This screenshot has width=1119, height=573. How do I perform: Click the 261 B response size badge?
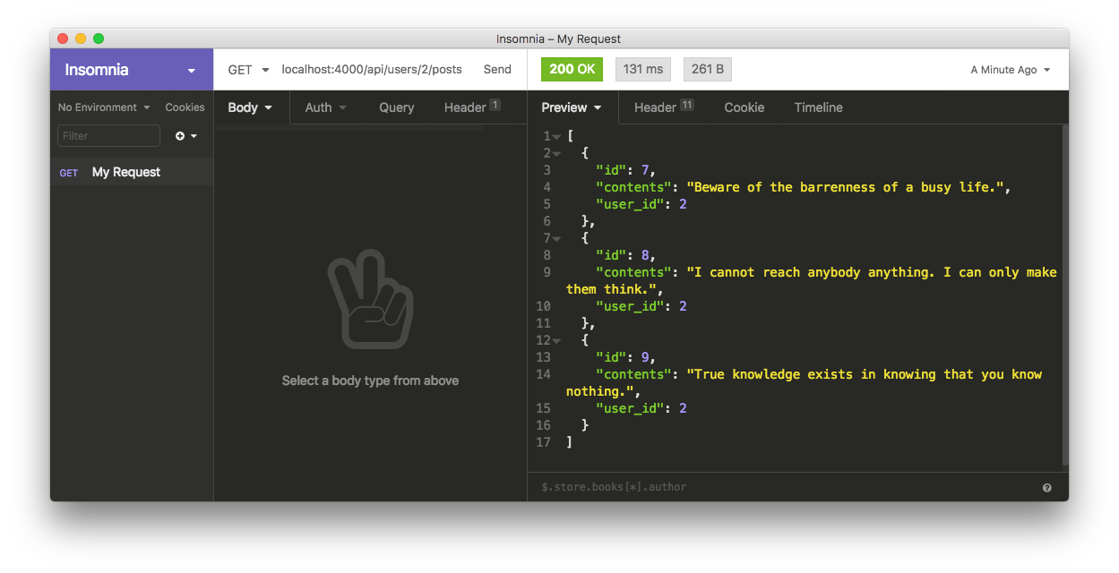[x=708, y=70]
